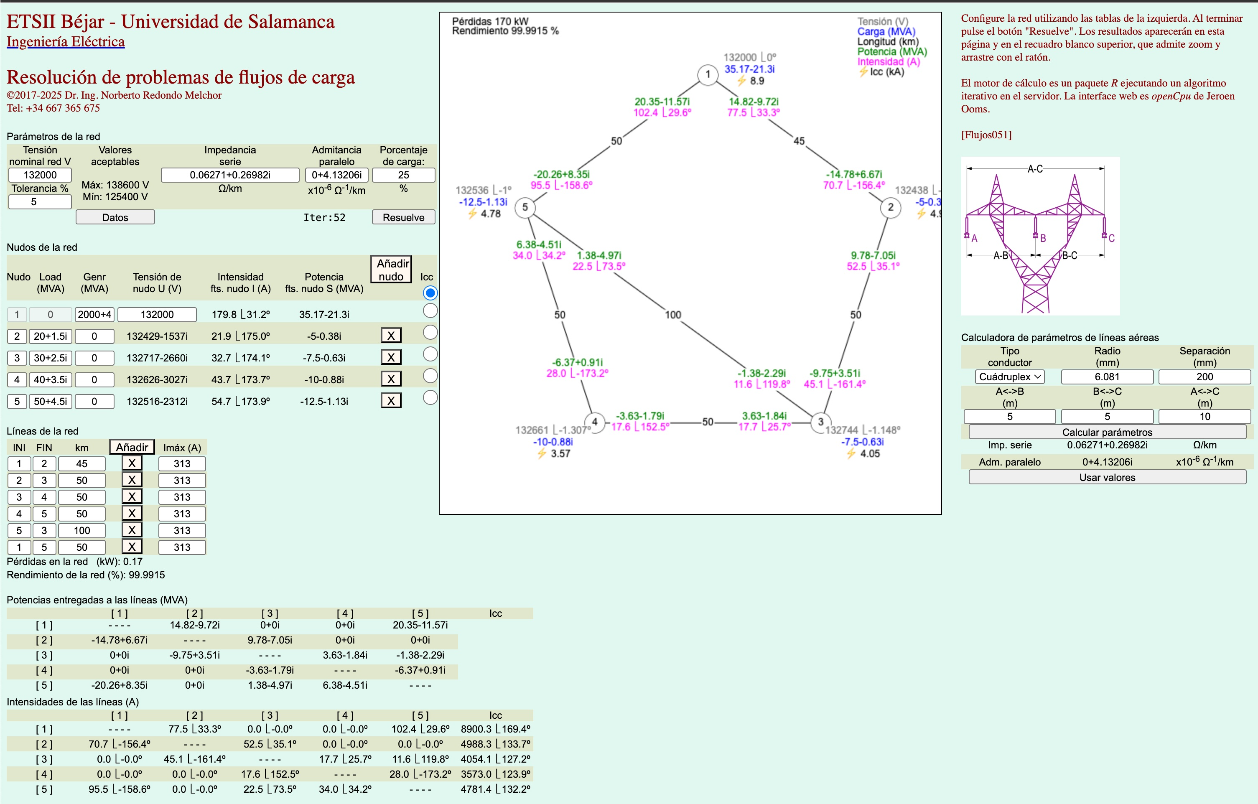Remove node 5 using its X button
This screenshot has height=804, width=1258.
(x=391, y=401)
